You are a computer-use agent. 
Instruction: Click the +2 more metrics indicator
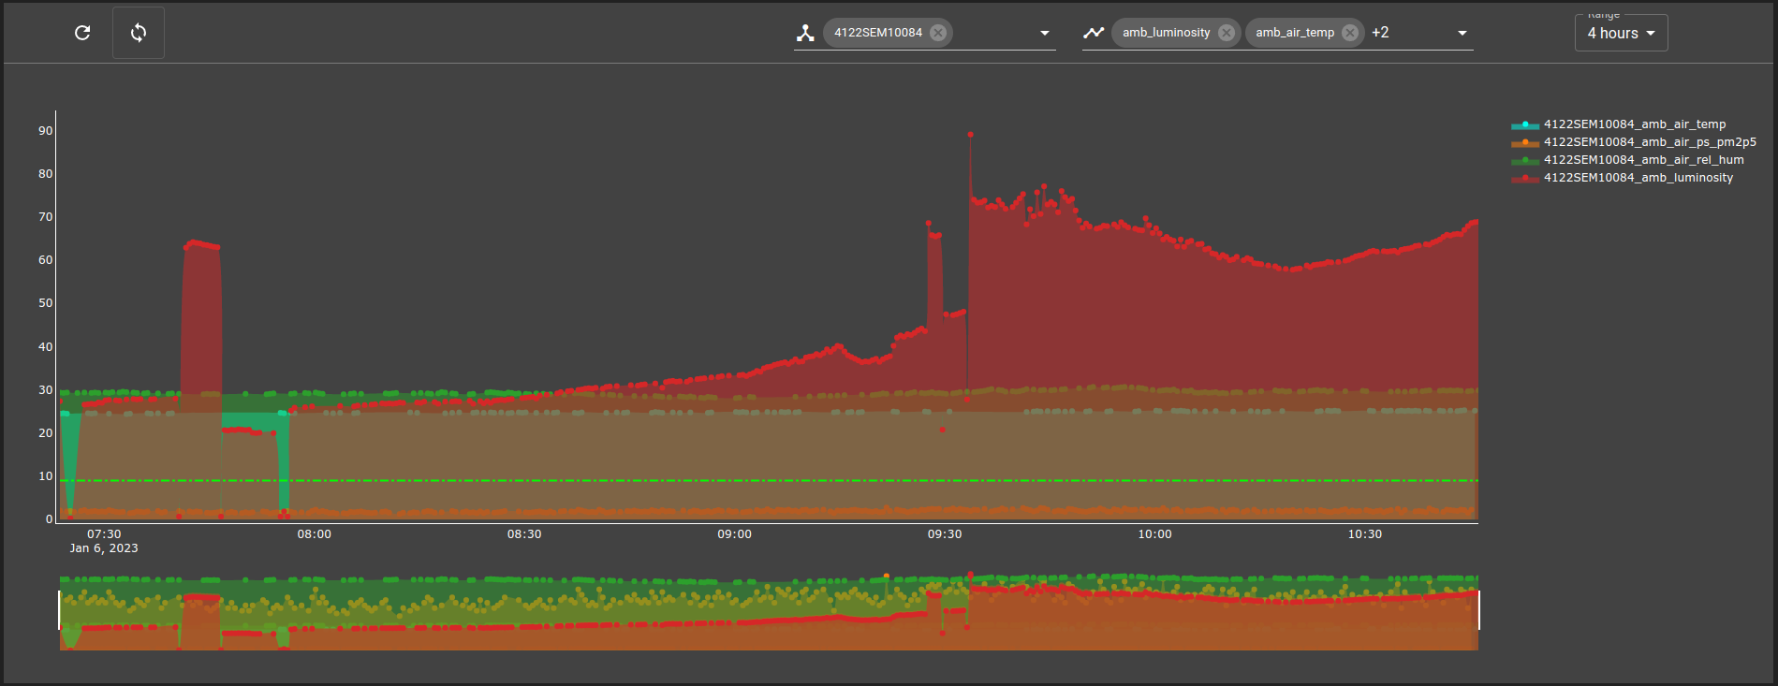click(x=1380, y=33)
